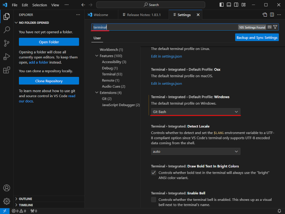This screenshot has height=214, width=285.
Task: Click Backup and Sync Settings button
Action: click(257, 37)
